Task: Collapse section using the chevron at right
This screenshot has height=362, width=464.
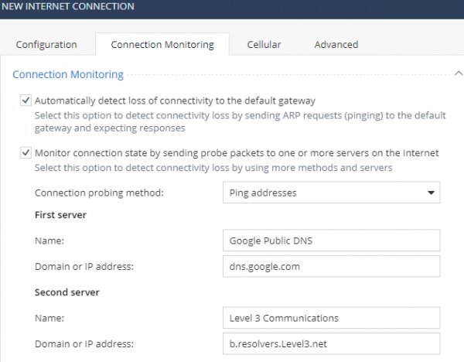Action: point(456,75)
